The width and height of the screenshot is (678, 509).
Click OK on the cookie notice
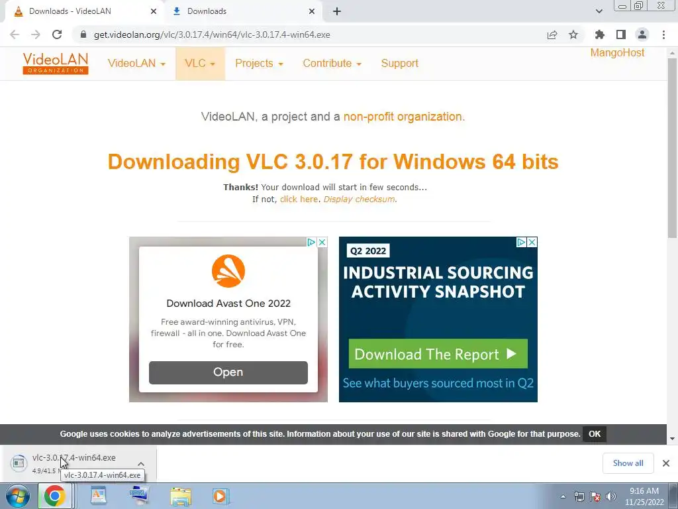tap(595, 433)
